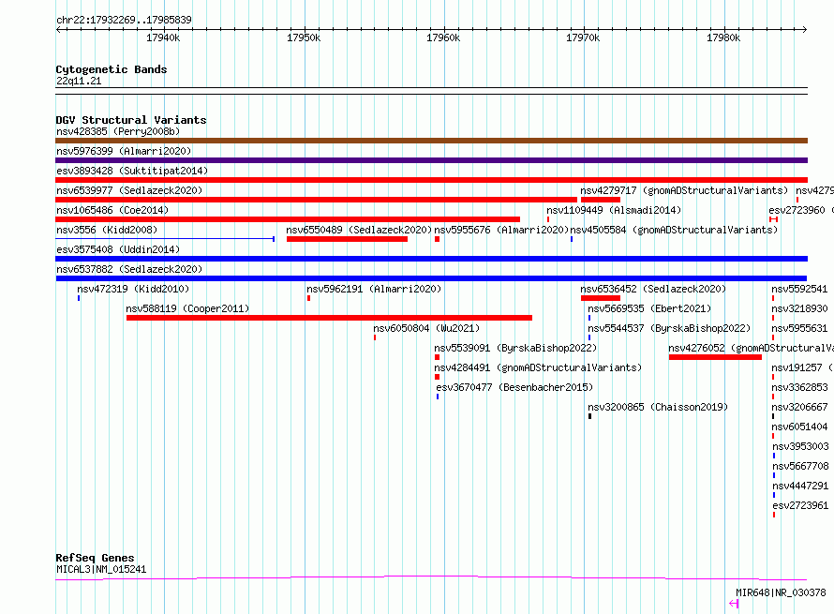Click the 17940k ruler tick label
Image resolution: width=834 pixels, height=614 pixels.
163,37
